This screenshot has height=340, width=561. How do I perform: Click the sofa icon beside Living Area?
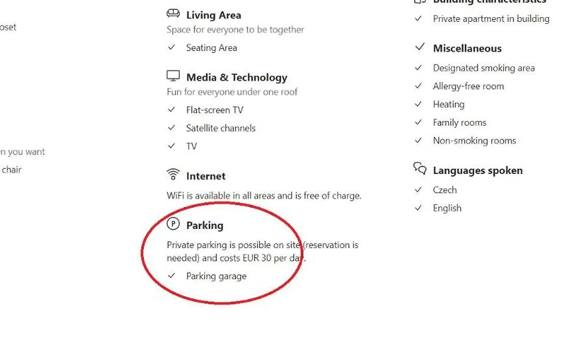[x=173, y=13]
